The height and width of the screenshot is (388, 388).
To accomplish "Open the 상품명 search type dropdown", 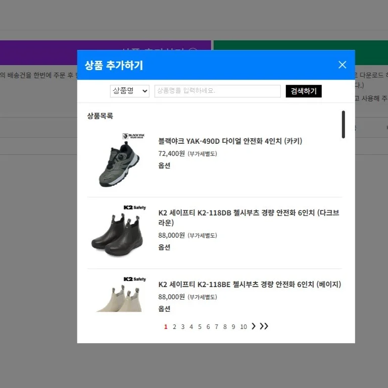I will click(129, 91).
